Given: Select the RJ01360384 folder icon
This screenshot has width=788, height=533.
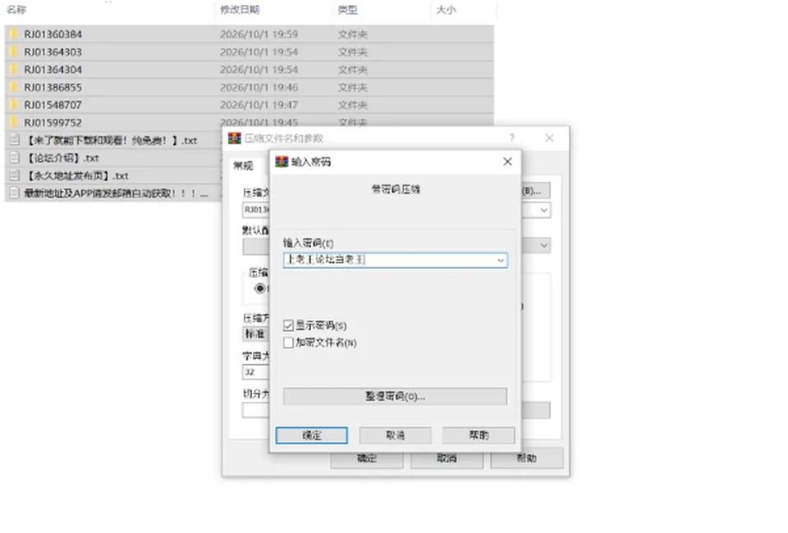Looking at the screenshot, I should pos(14,34).
